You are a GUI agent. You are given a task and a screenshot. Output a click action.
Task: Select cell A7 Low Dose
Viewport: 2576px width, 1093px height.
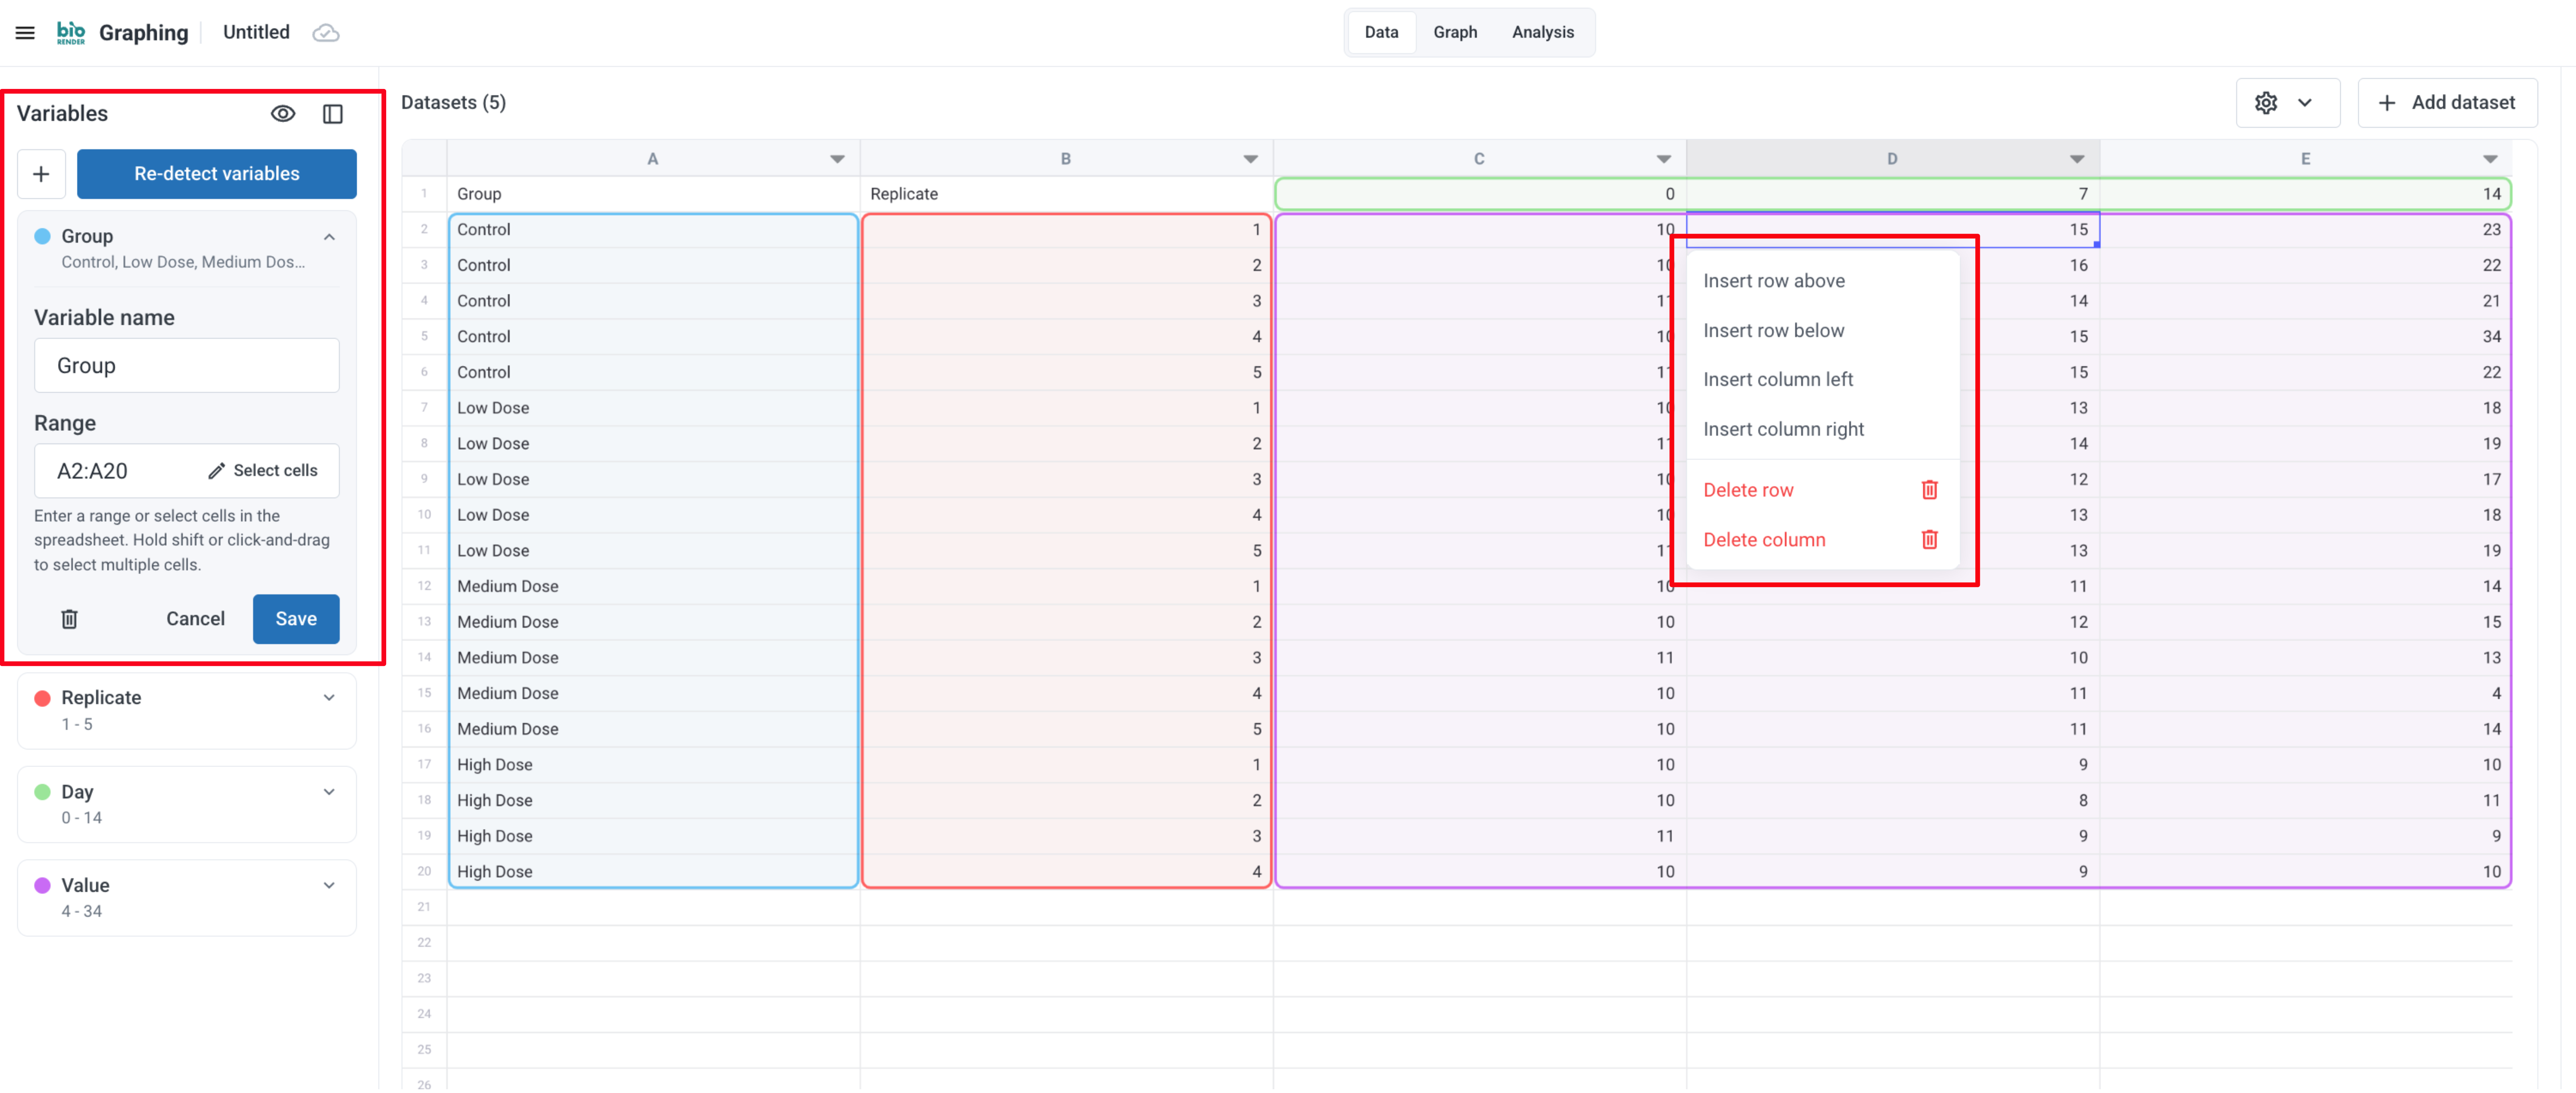(x=653, y=408)
